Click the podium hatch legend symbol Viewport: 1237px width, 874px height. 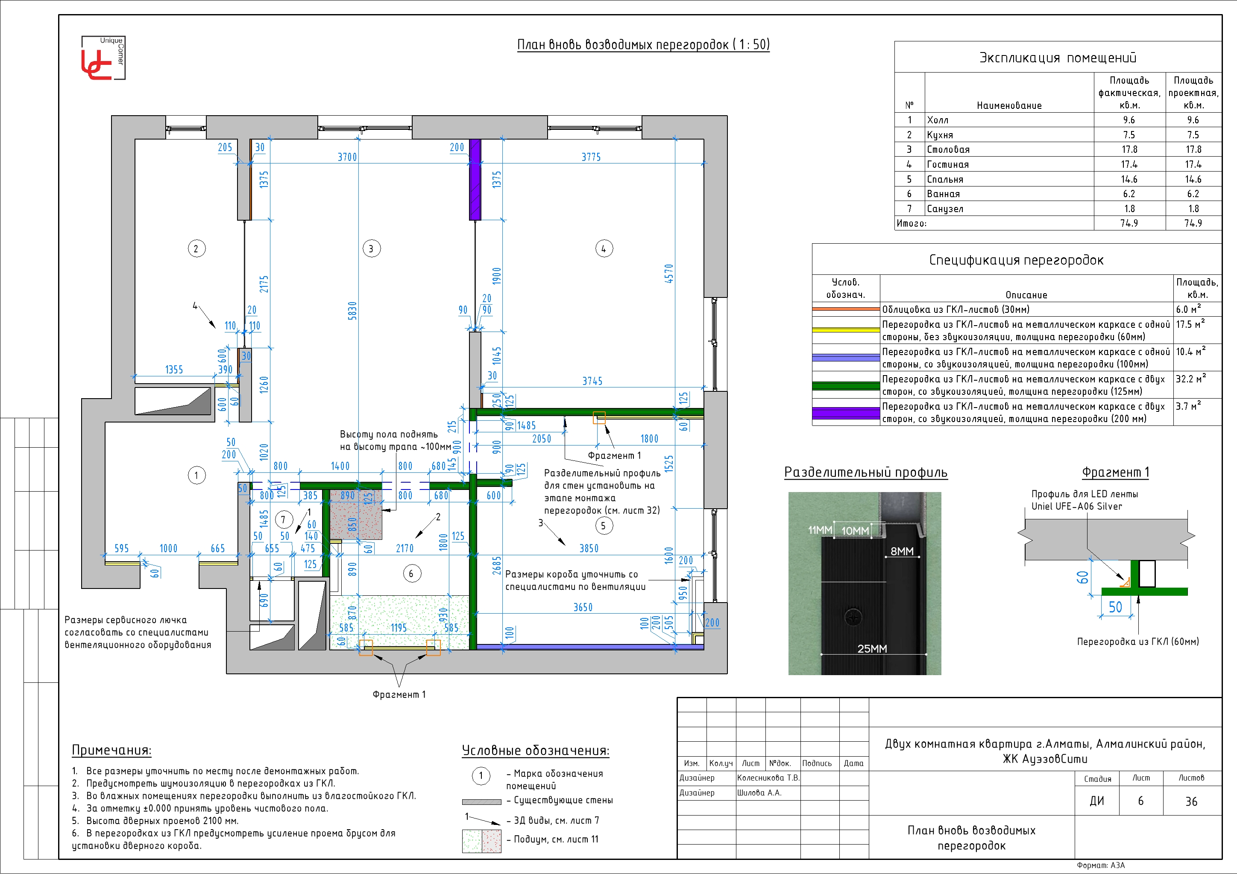[482, 841]
